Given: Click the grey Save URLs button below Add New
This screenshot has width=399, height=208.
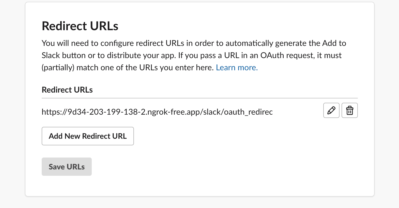Looking at the screenshot, I should pos(67,167).
